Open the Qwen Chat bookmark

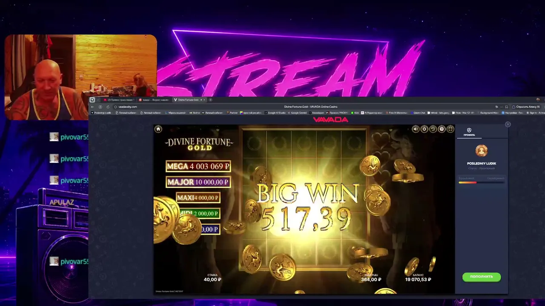point(418,113)
